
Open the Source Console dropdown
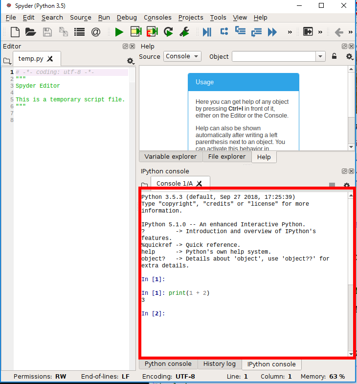pos(182,56)
